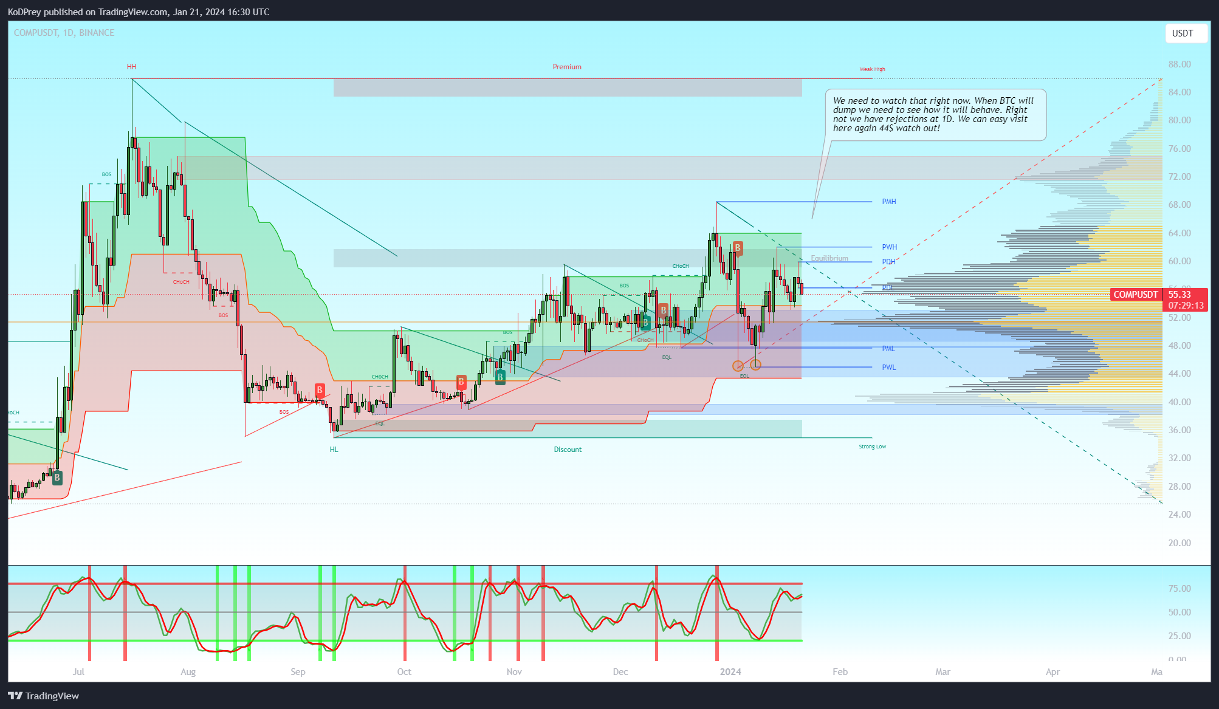Open the KoDPrey published on TradingView.com header

tap(139, 12)
